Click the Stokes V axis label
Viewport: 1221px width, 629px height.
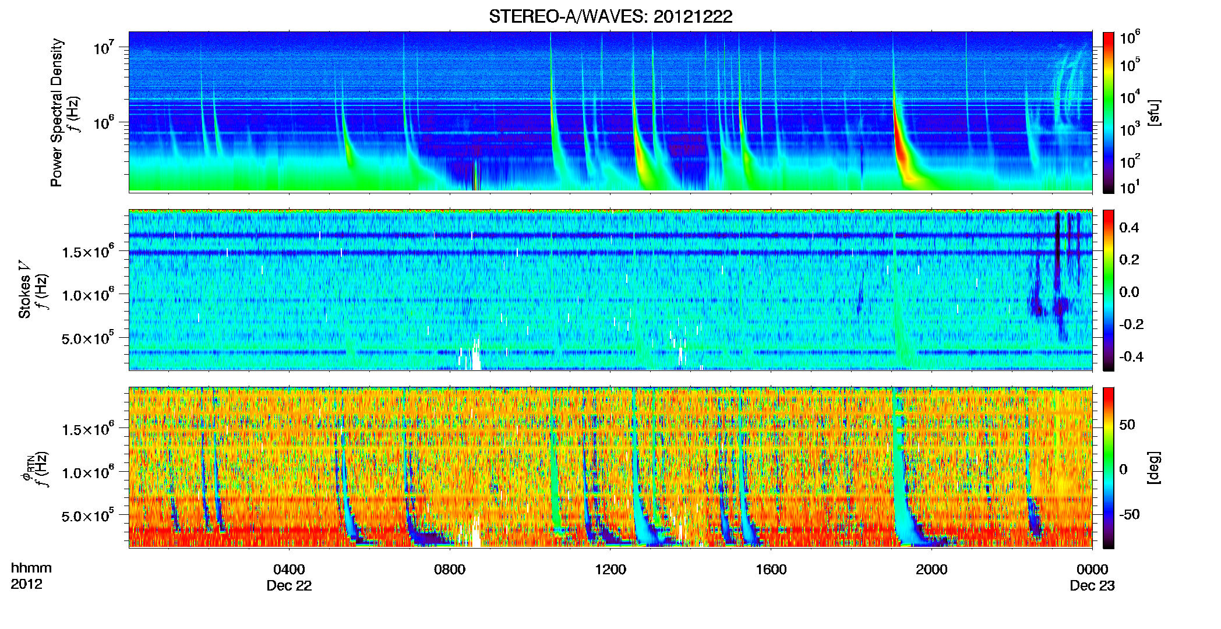point(24,289)
